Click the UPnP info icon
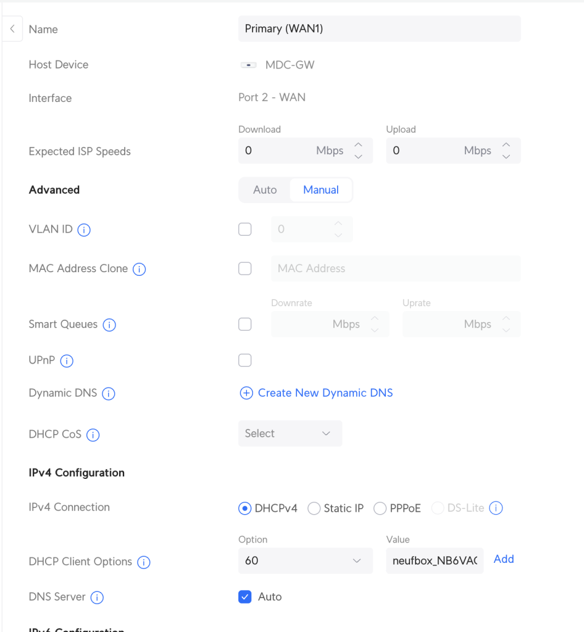The image size is (584, 632). [67, 361]
